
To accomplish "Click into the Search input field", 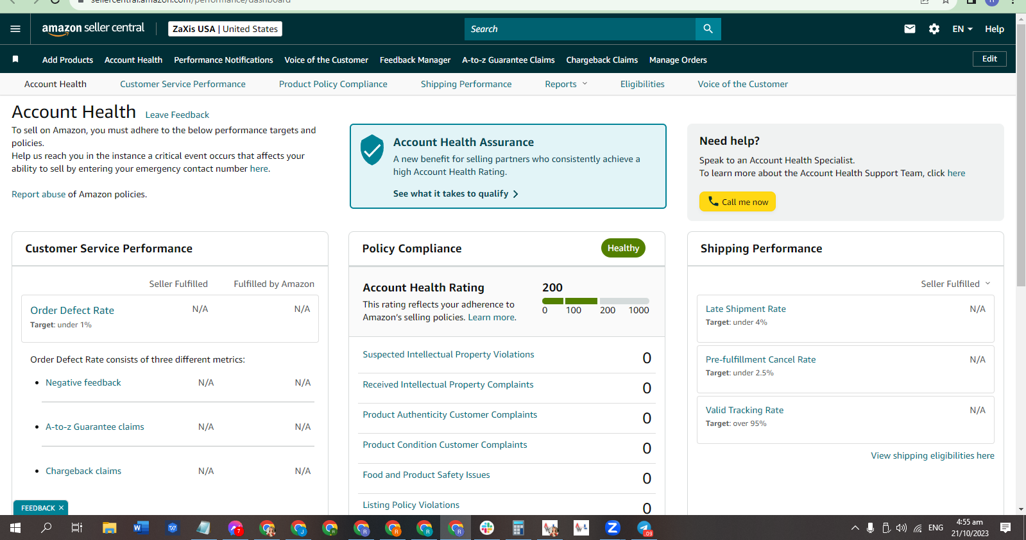I will pos(580,29).
